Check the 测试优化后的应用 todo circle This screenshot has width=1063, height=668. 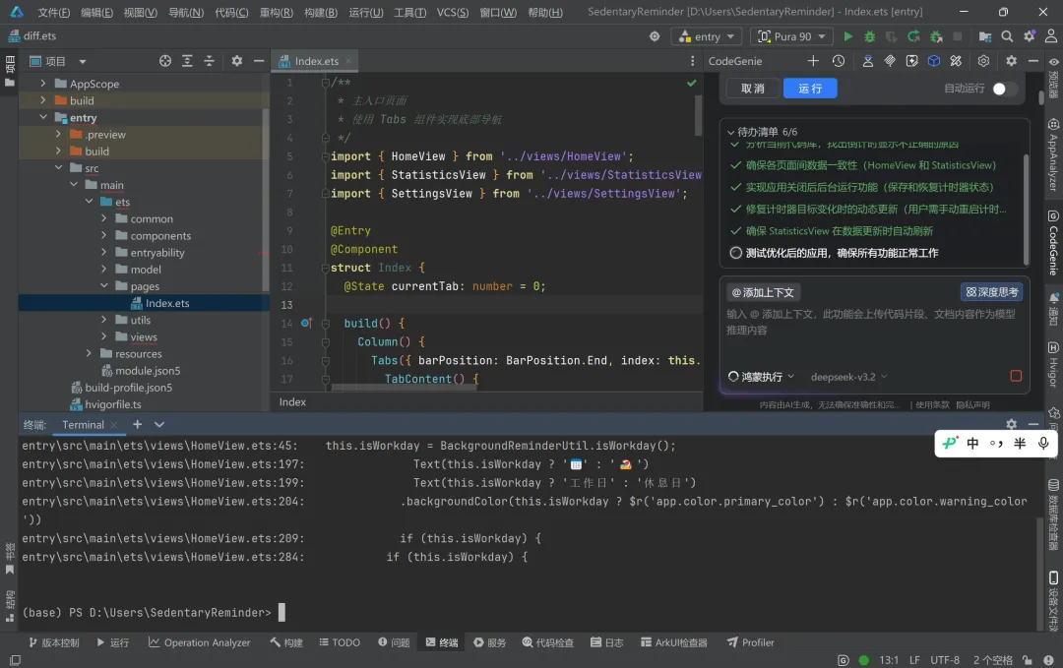[735, 253]
